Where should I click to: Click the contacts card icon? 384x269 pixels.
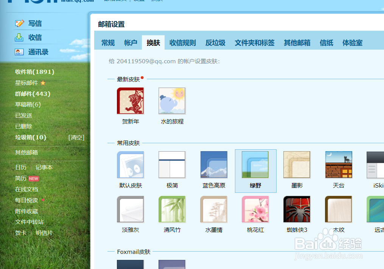[x=19, y=52]
